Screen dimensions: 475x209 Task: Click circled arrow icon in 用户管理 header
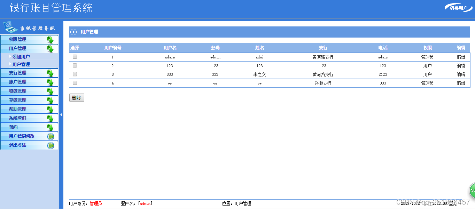coord(73,32)
